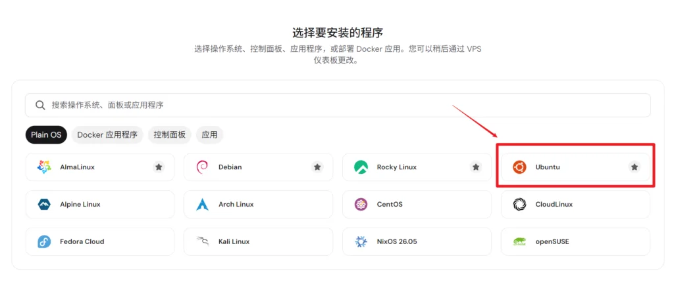The image size is (674, 286).
Task: Click the AlmaLinux logo icon
Action: pyautogui.click(x=44, y=167)
